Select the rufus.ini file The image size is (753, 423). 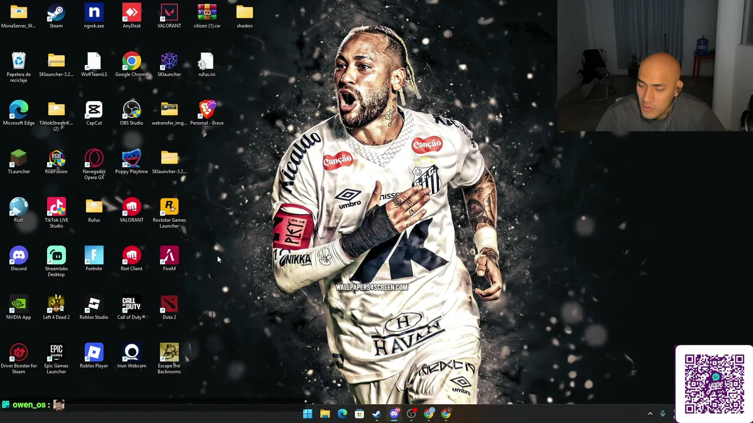tap(206, 65)
